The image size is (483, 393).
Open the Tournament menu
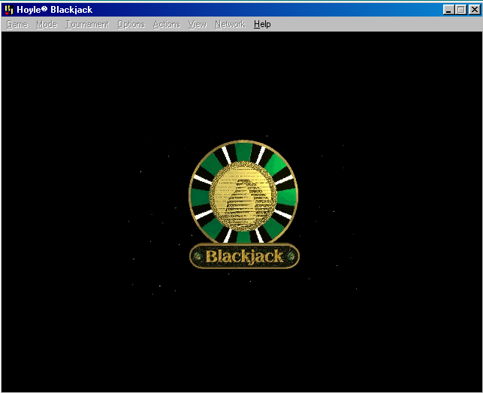[87, 24]
